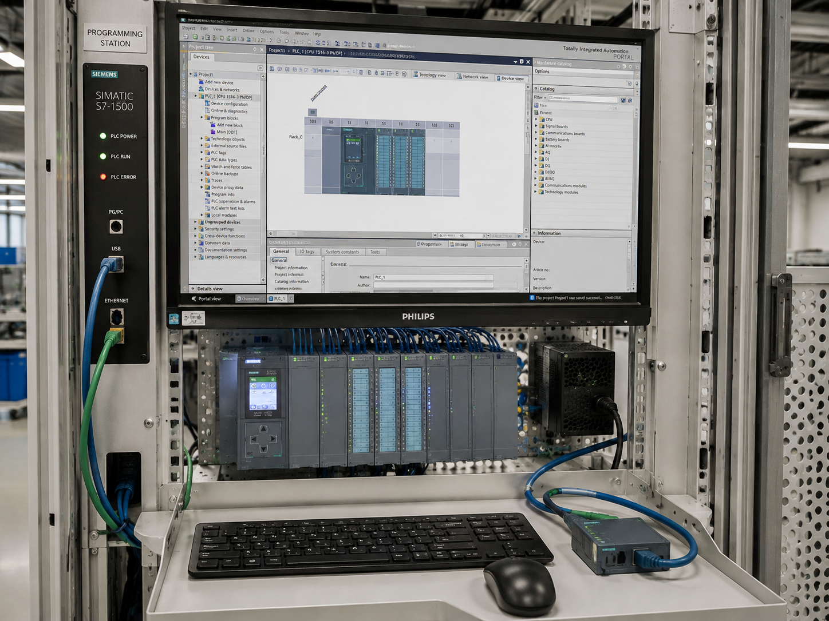Expand the Program blocks folder
The height and width of the screenshot is (621, 829).
[x=202, y=118]
